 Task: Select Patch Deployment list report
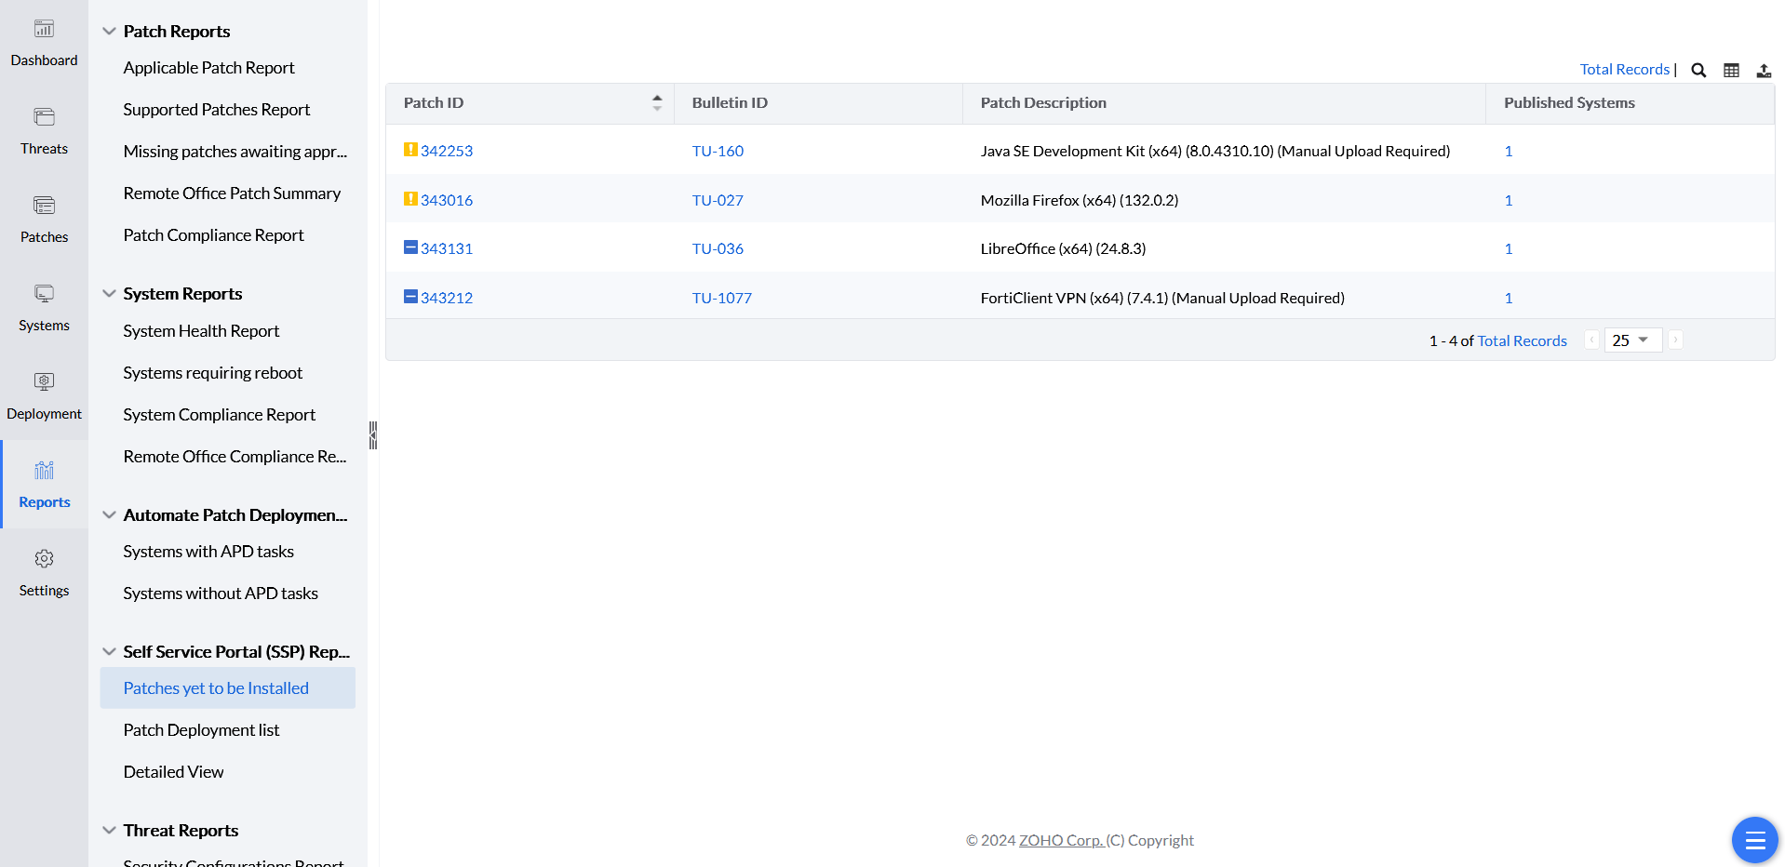coord(201,730)
